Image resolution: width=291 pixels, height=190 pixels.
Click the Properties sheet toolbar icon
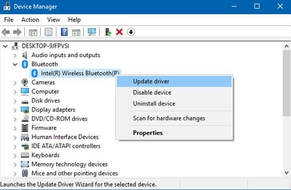[48, 32]
